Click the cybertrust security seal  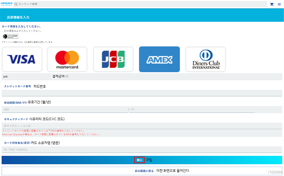(11, 36)
